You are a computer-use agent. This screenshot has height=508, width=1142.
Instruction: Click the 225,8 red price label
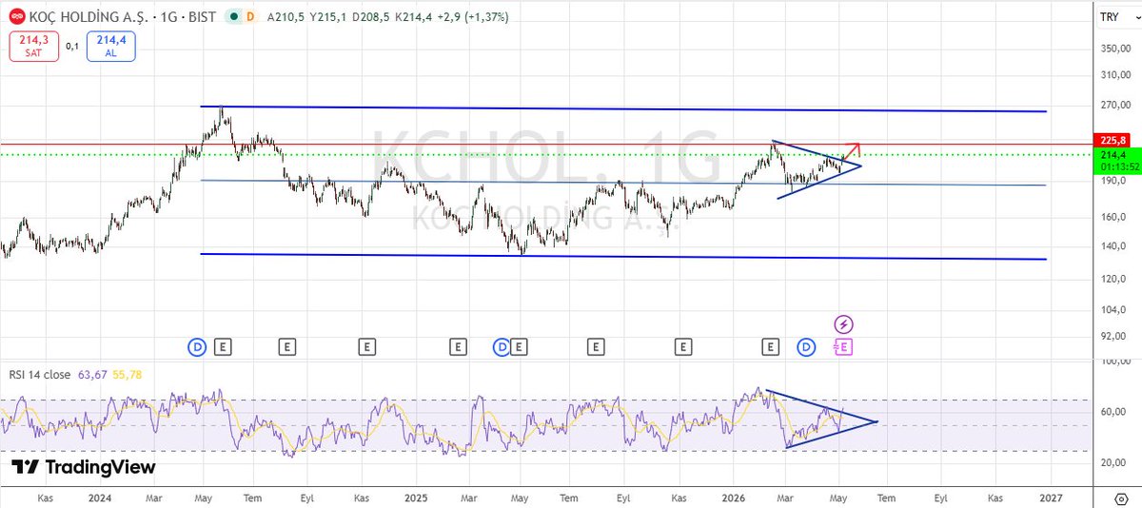coord(1113,139)
